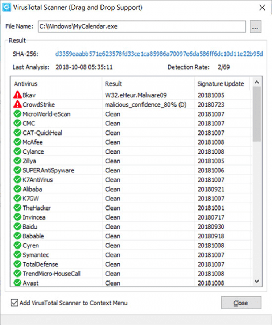Click the 20181001 signature date for TheHacker
The image size is (272, 325).
[211, 208]
